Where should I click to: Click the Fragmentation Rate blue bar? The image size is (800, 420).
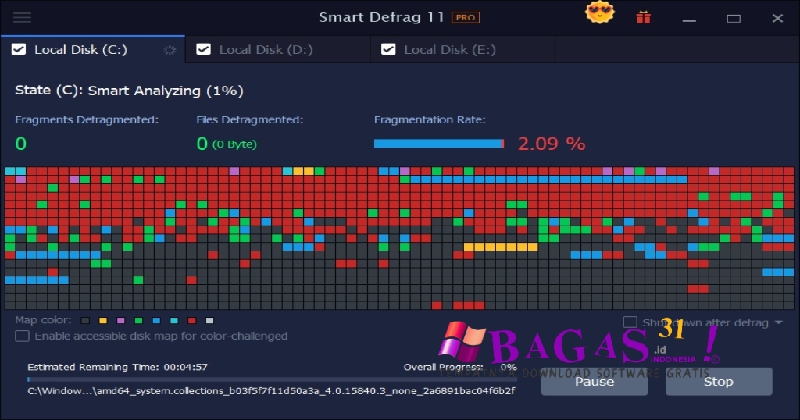coord(439,144)
